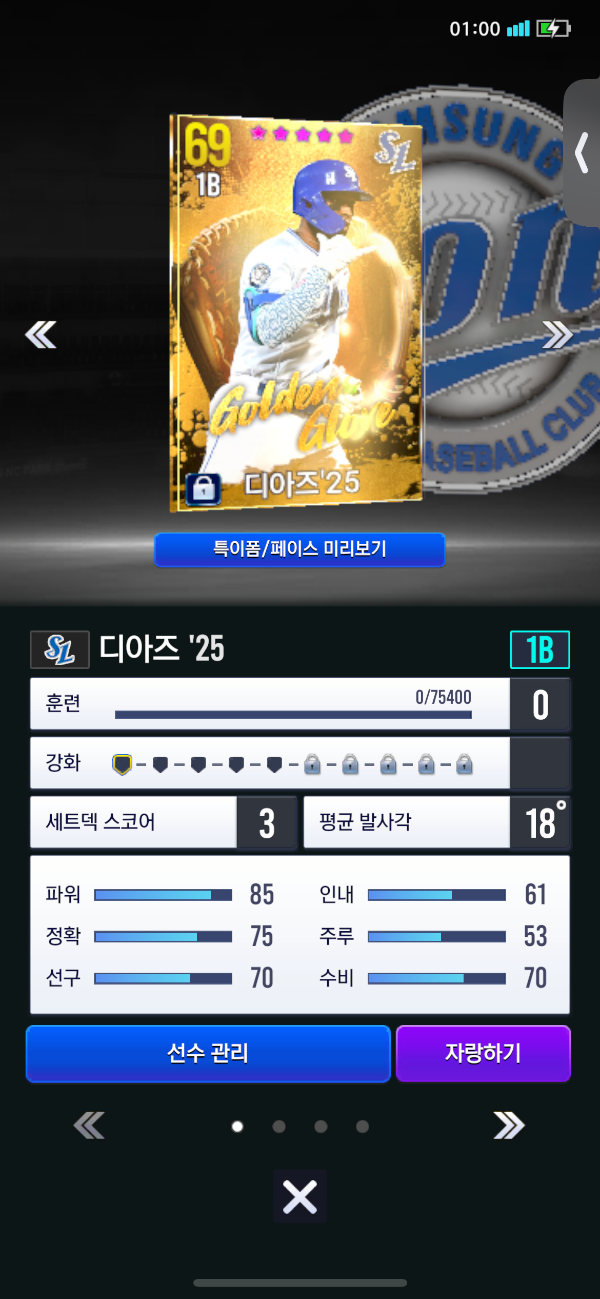Expand the side panel chevron handle

point(582,152)
